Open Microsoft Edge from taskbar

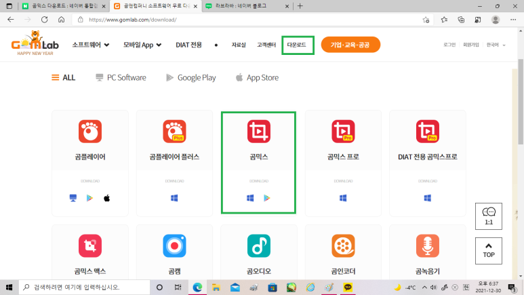coord(197,288)
